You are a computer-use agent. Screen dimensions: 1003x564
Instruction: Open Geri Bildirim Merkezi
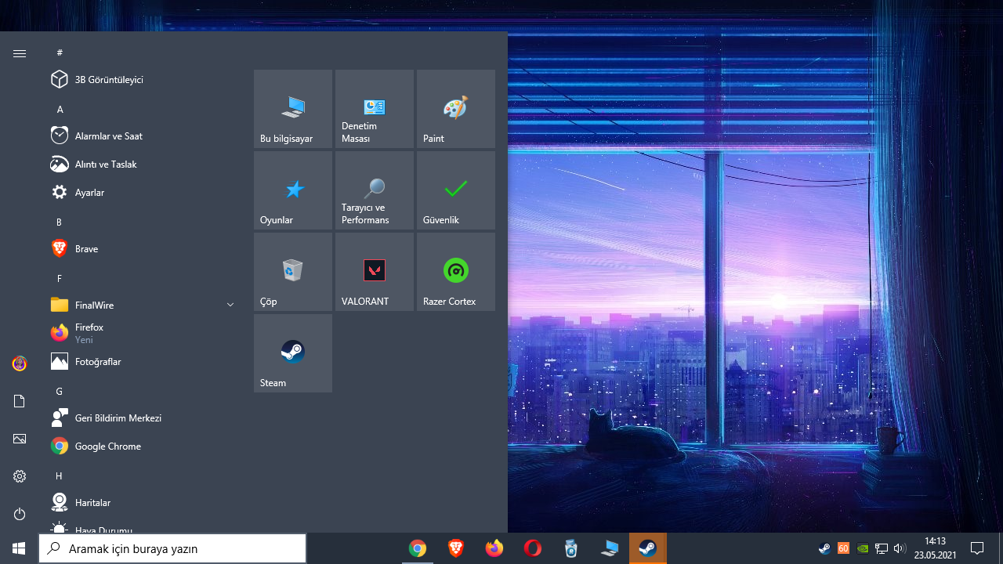click(x=143, y=418)
